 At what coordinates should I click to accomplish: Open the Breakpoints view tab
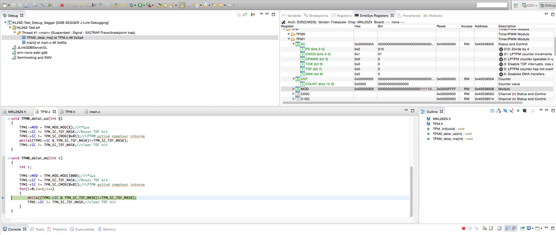(316, 16)
